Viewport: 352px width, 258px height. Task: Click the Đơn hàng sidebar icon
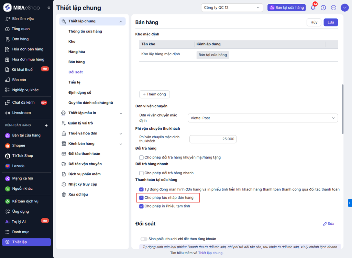pos(8,39)
